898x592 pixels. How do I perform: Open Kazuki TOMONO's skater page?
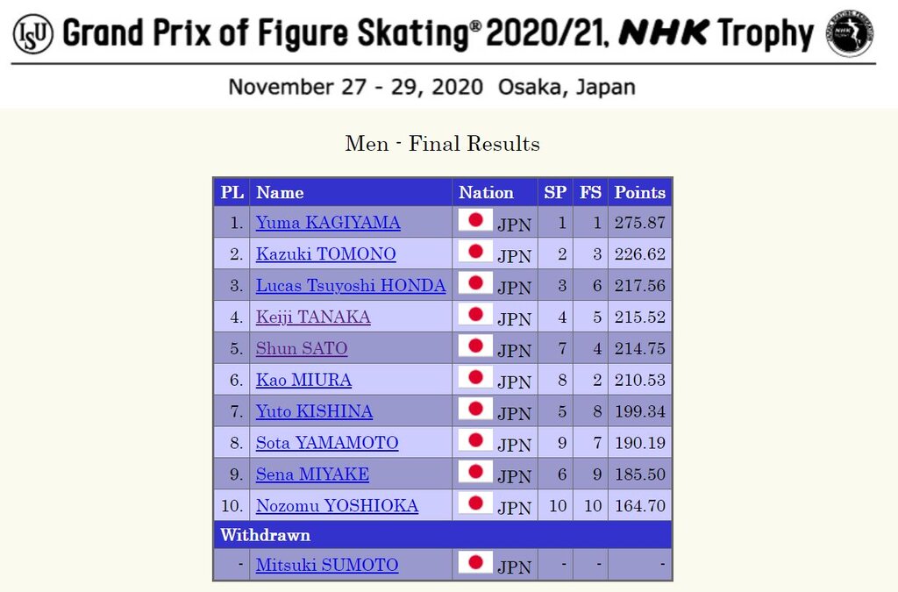pyautogui.click(x=326, y=253)
